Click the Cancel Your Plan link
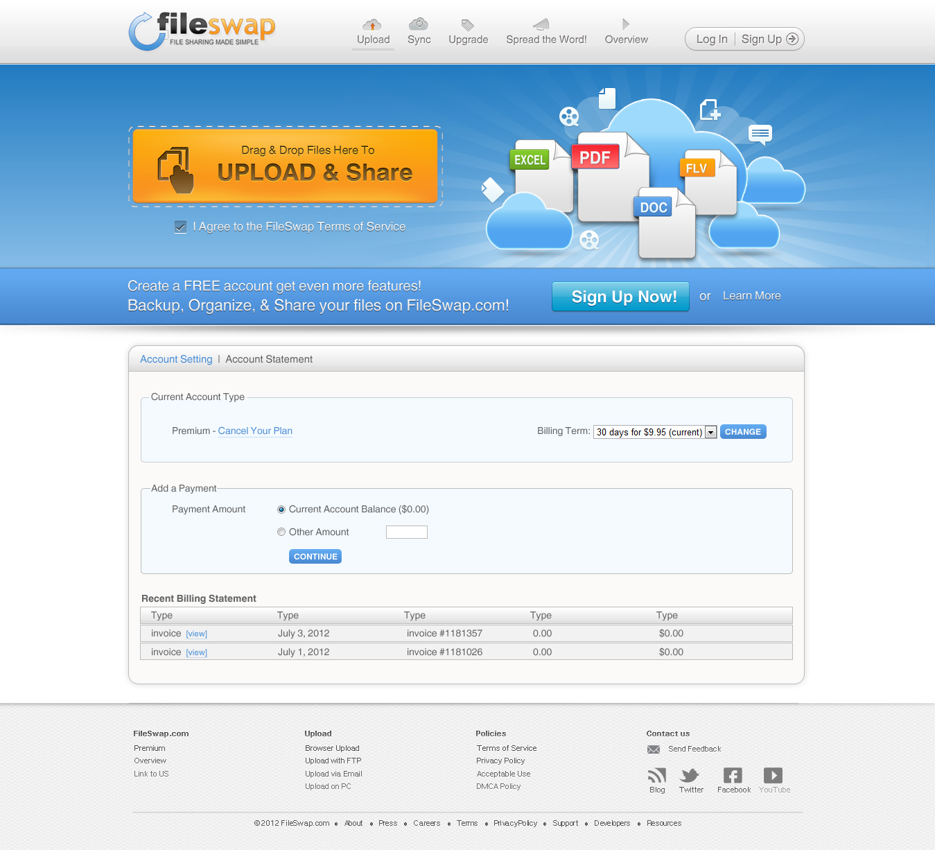 (x=255, y=431)
